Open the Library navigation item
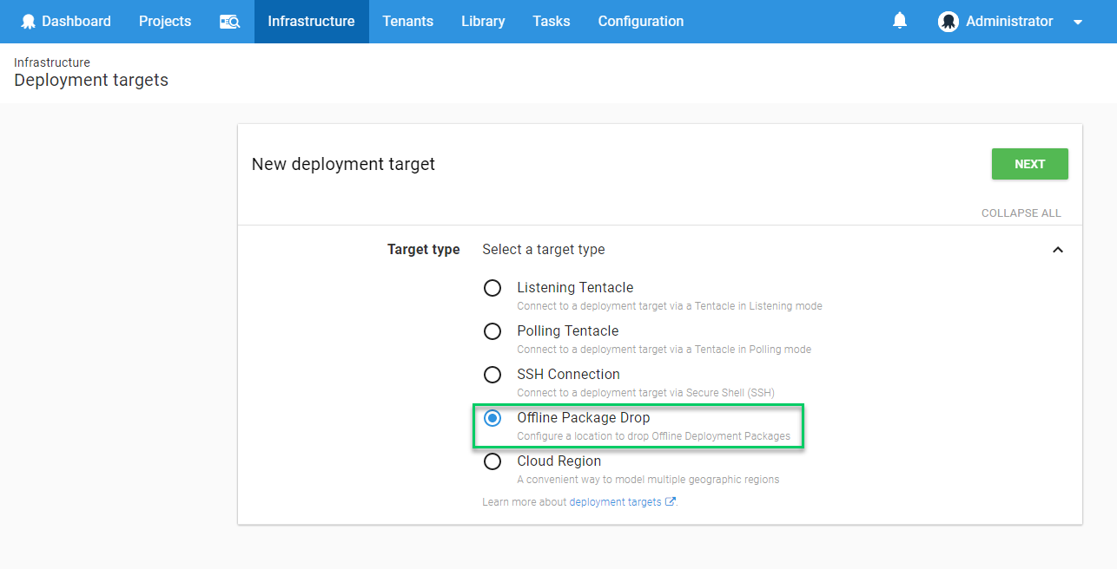Viewport: 1117px width, 569px height. [483, 22]
